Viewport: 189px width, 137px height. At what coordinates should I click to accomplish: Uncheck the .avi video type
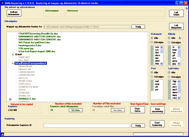tap(170, 84)
